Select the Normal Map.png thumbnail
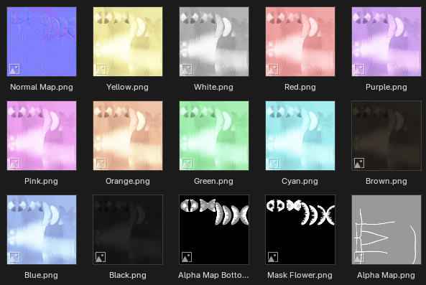Screen dimensions: 426x285 click(x=42, y=42)
